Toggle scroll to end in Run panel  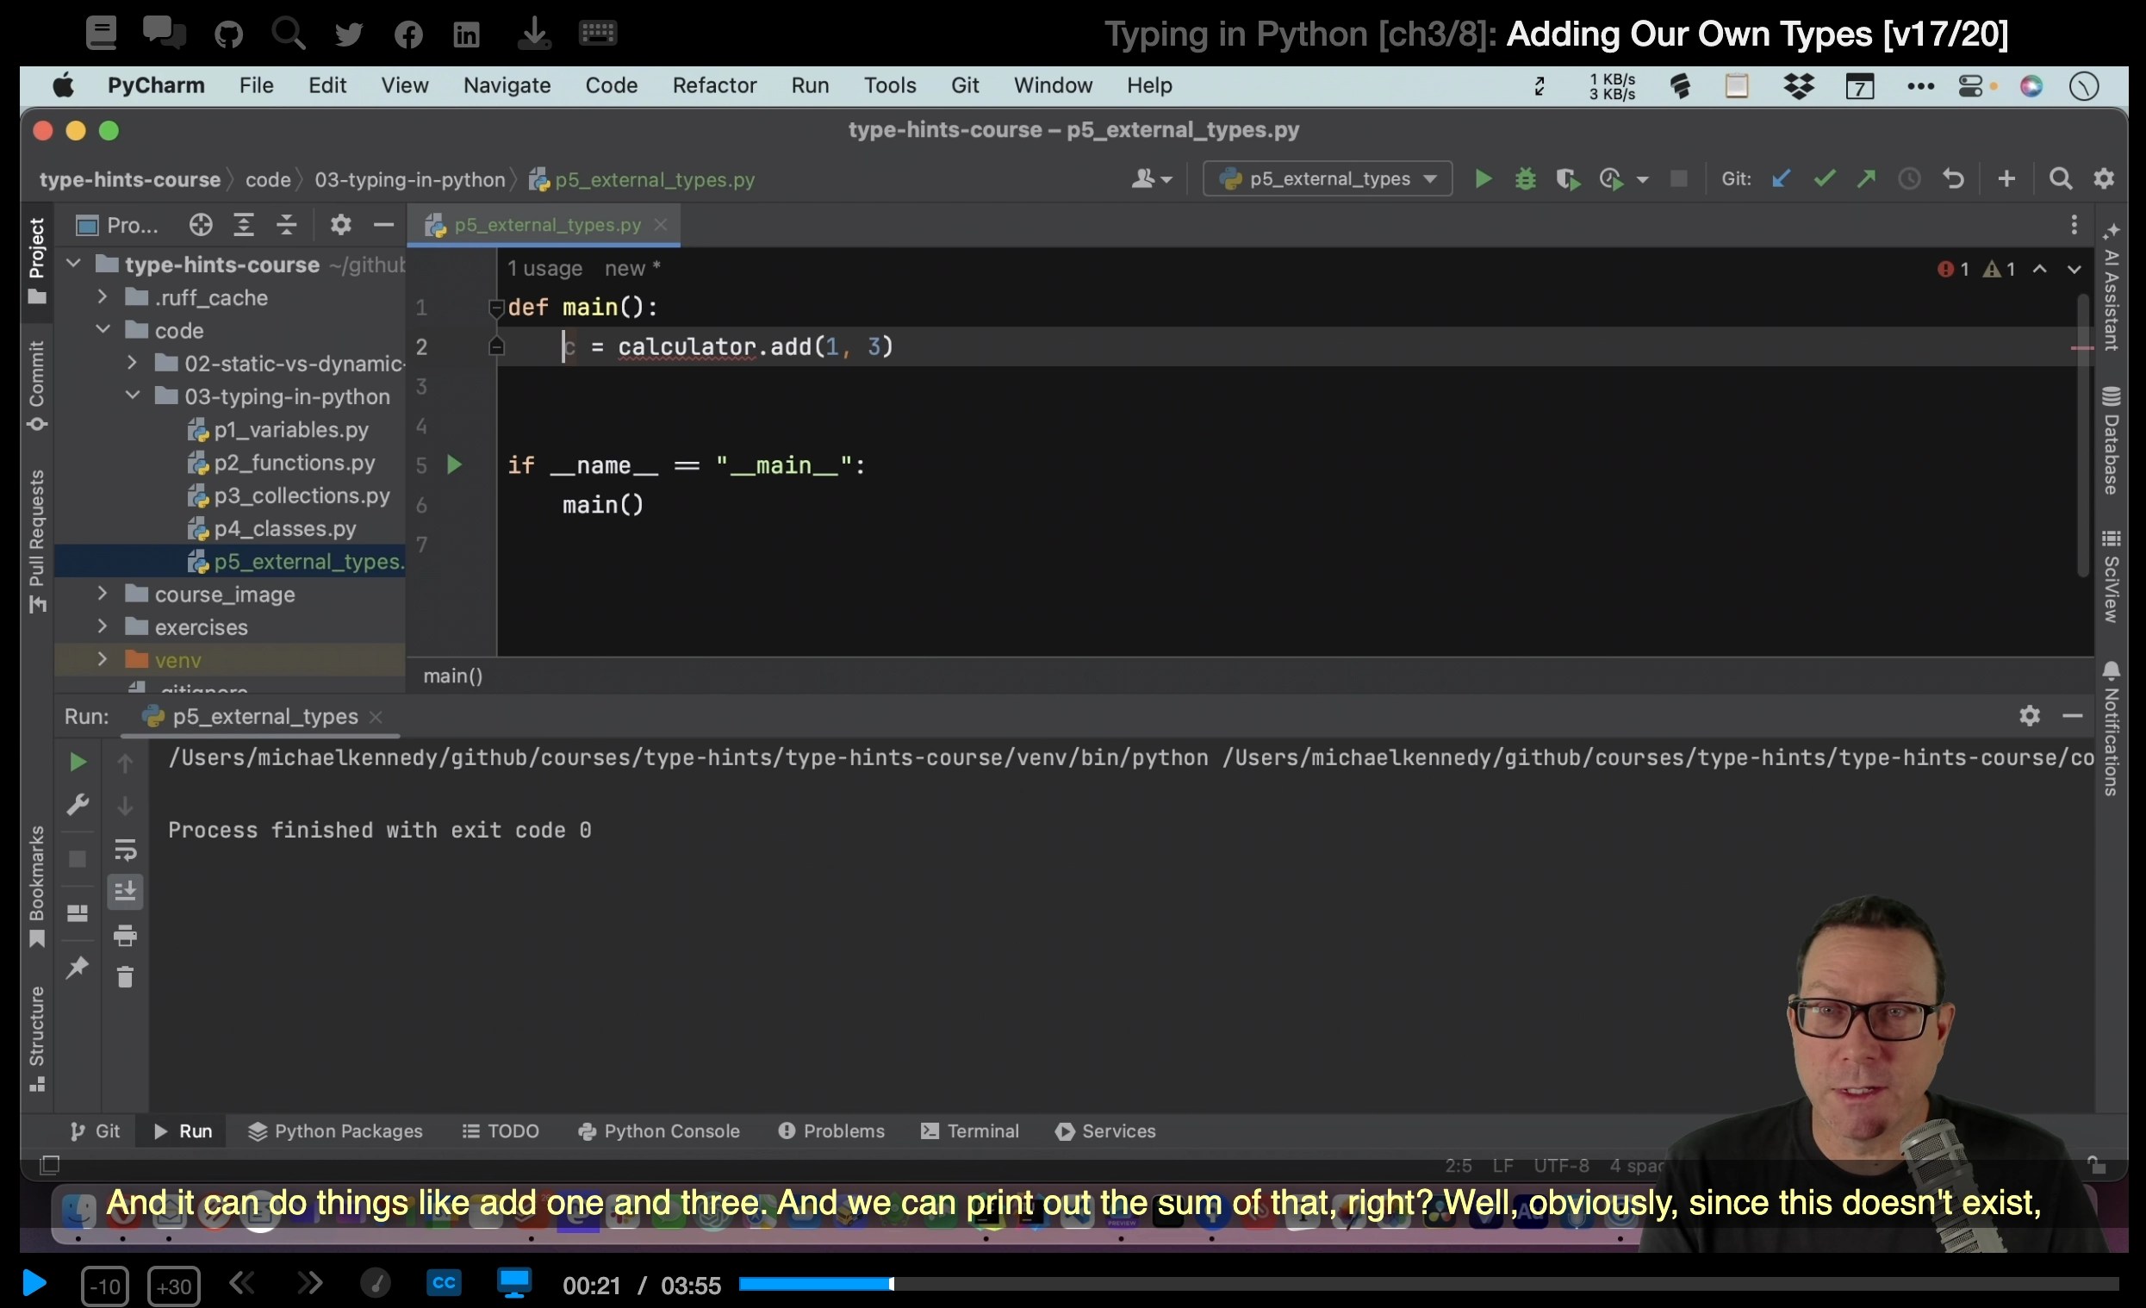(126, 892)
